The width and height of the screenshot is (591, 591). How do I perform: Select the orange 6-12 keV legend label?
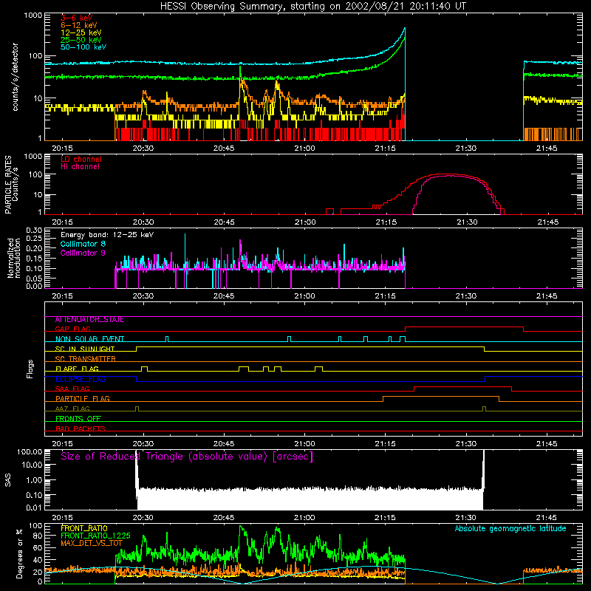(79, 25)
